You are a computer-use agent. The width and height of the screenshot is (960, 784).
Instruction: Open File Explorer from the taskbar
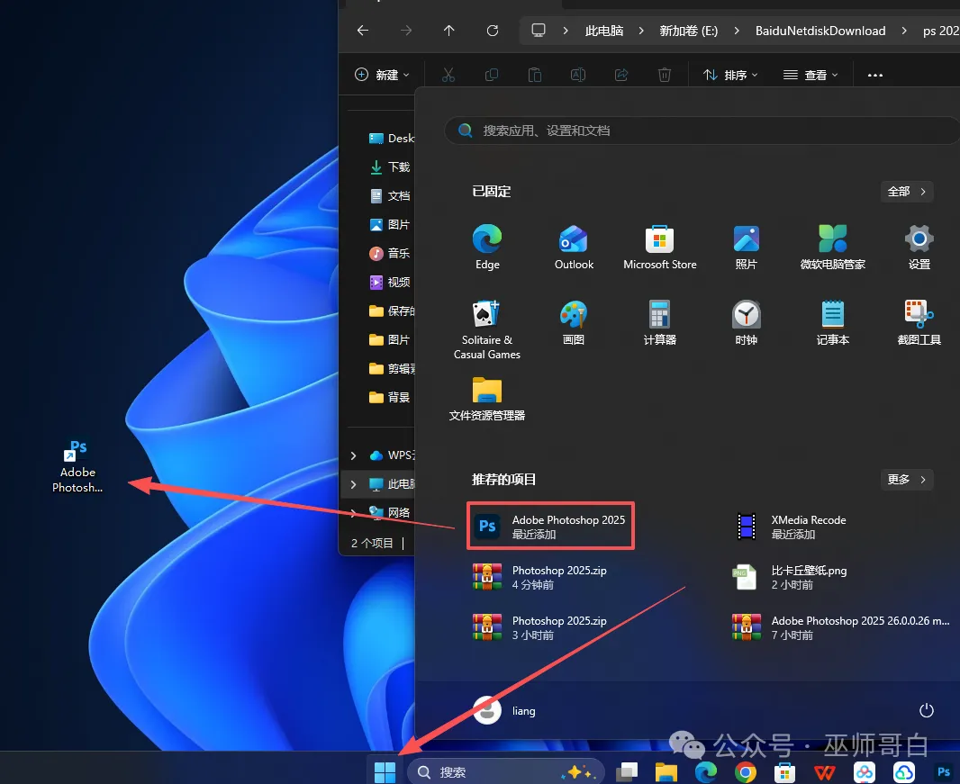click(x=666, y=772)
